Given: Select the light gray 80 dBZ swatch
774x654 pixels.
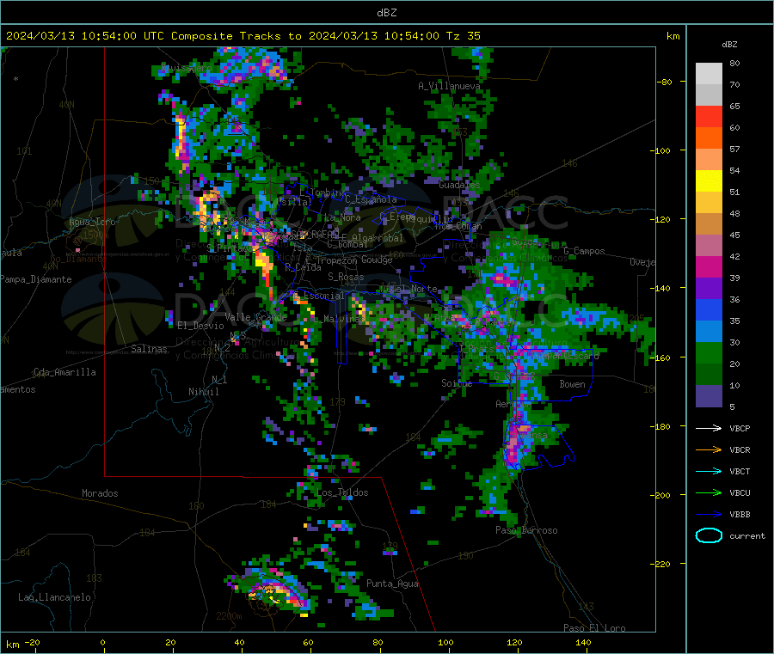Looking at the screenshot, I should tap(709, 74).
